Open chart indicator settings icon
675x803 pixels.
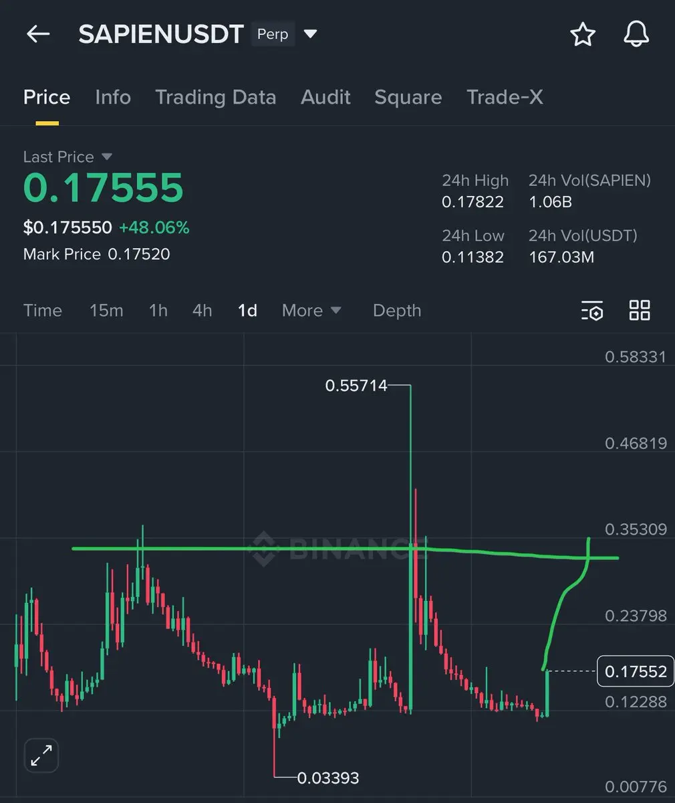592,310
